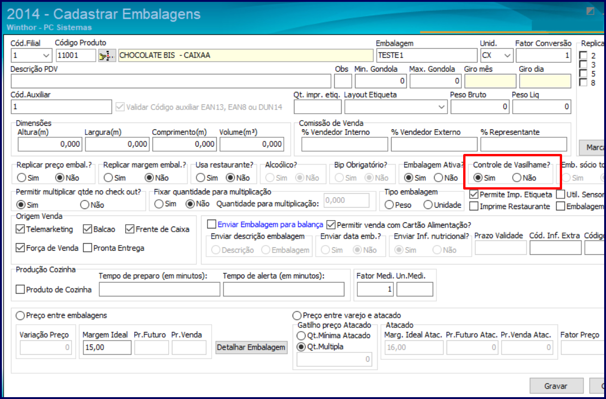Choose Sim for Usa restaurante
Screen dimensions: 606x399
click(x=201, y=178)
